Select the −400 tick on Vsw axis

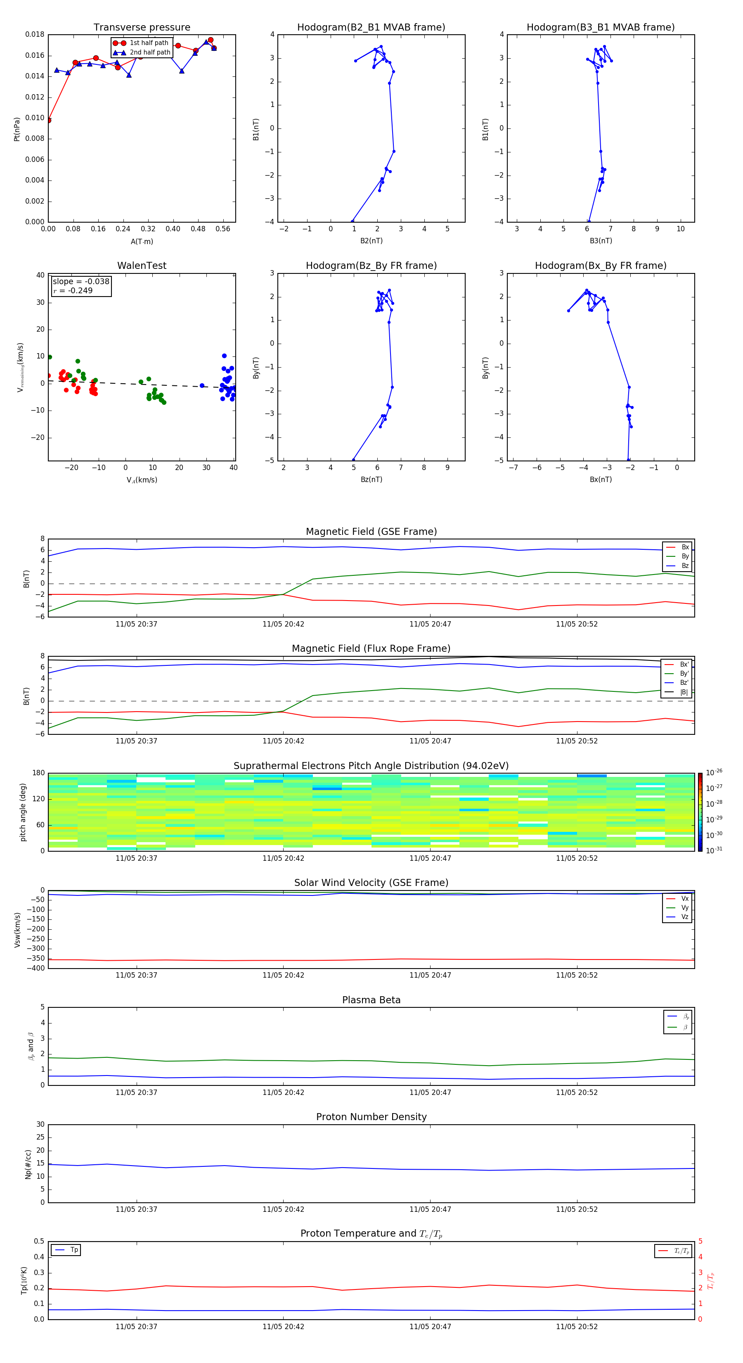point(35,968)
